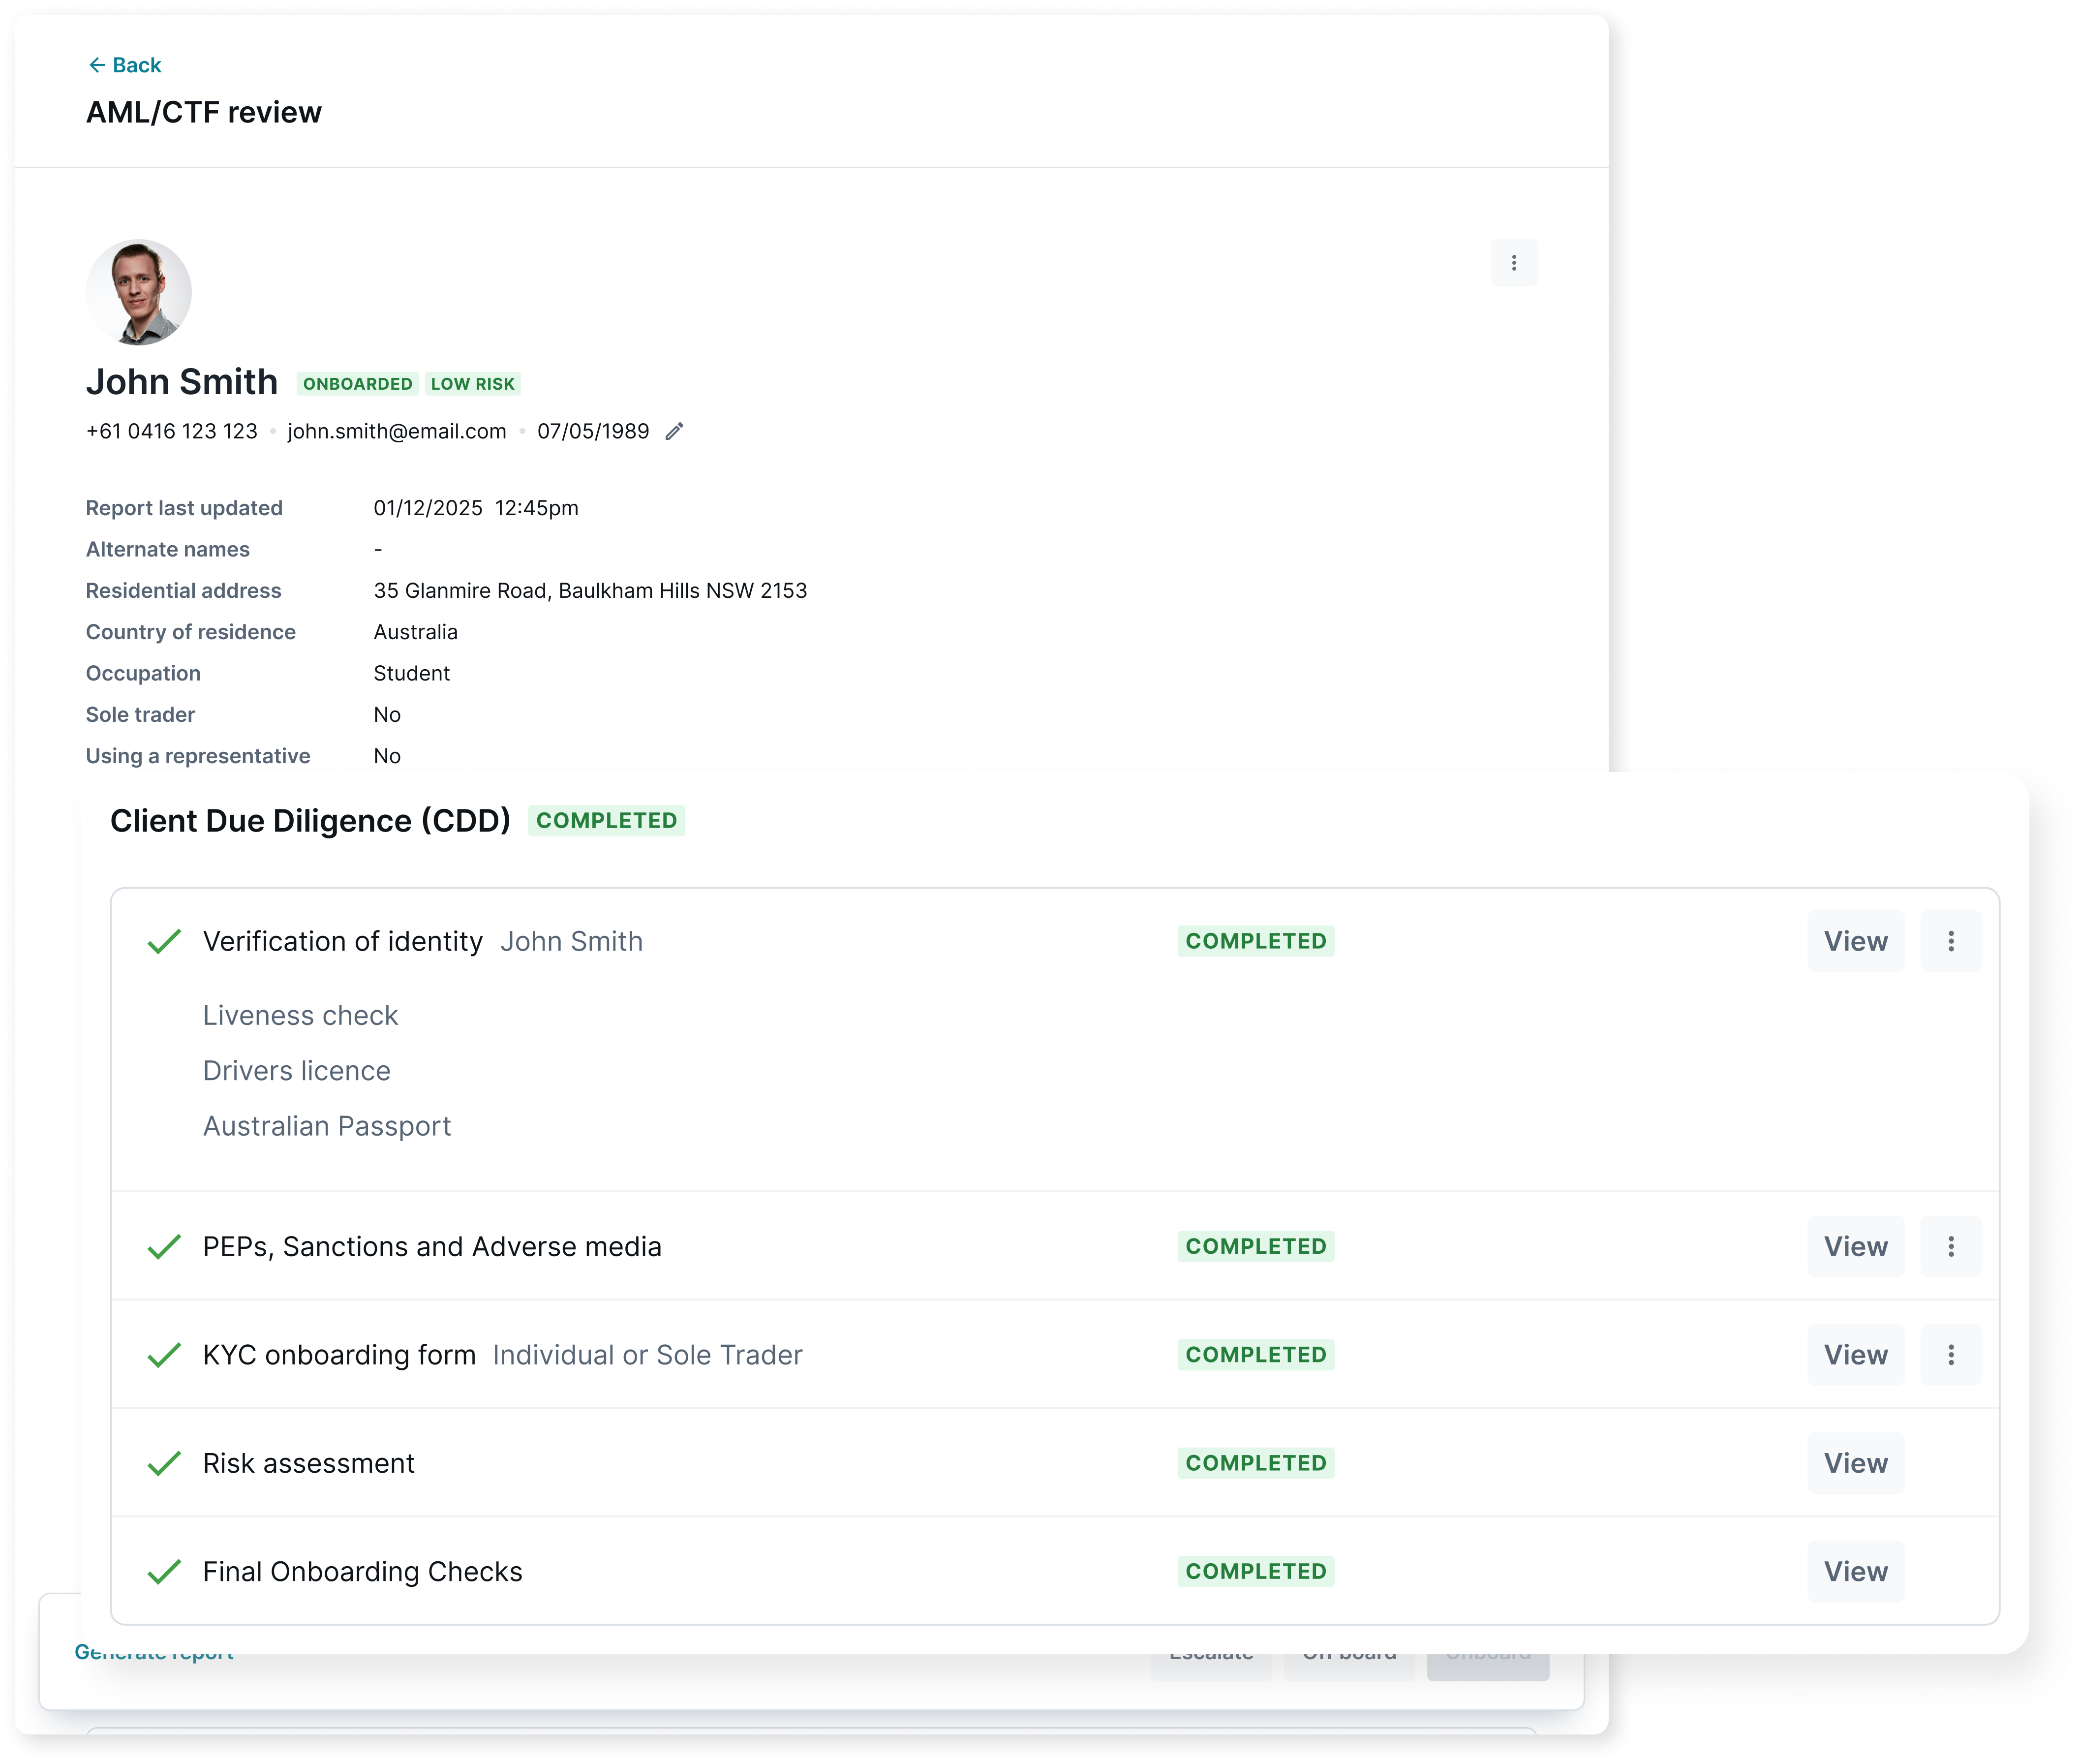View the Final Onboarding Checks

tap(1855, 1571)
